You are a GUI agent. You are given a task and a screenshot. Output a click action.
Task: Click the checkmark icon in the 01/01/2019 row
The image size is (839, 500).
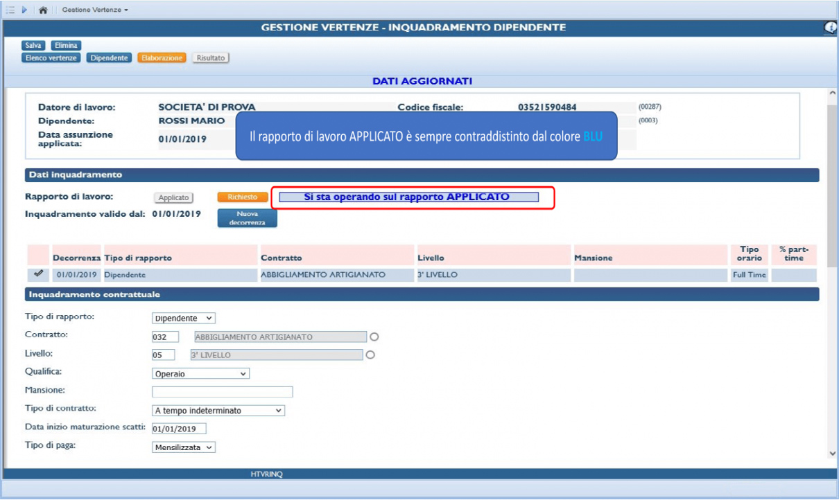pyautogui.click(x=38, y=274)
